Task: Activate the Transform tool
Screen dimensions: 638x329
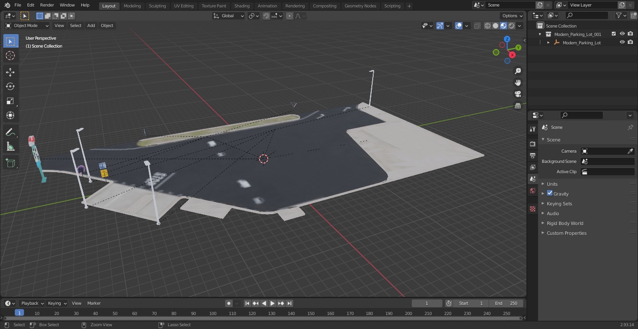Action: point(10,115)
